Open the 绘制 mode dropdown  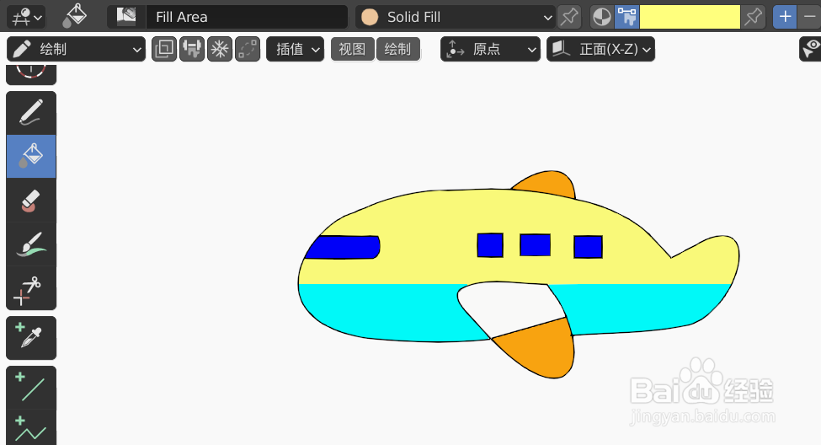pyautogui.click(x=77, y=49)
